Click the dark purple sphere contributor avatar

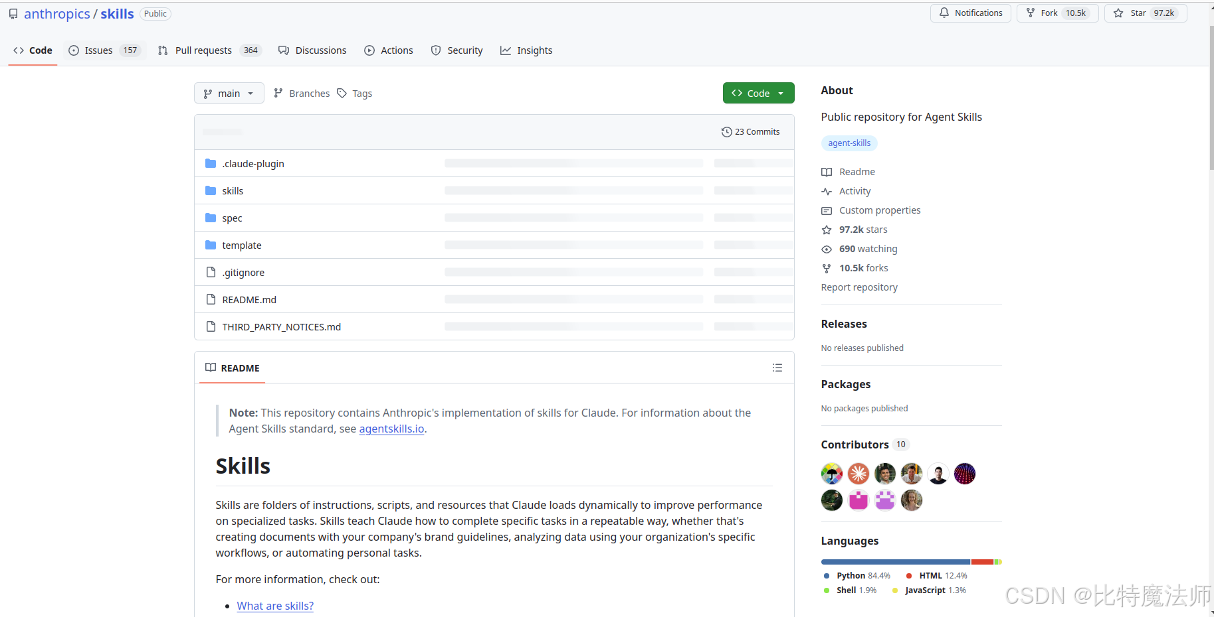coord(965,474)
